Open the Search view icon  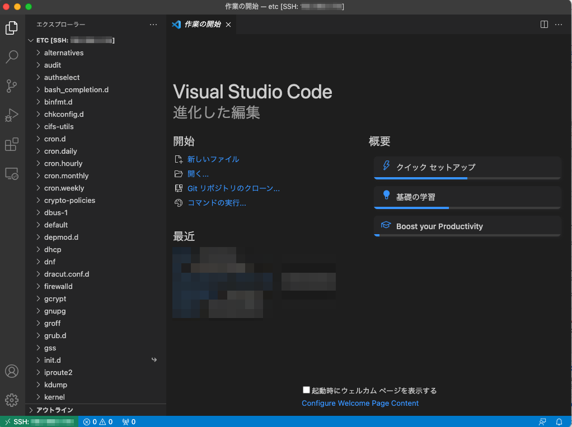12,57
